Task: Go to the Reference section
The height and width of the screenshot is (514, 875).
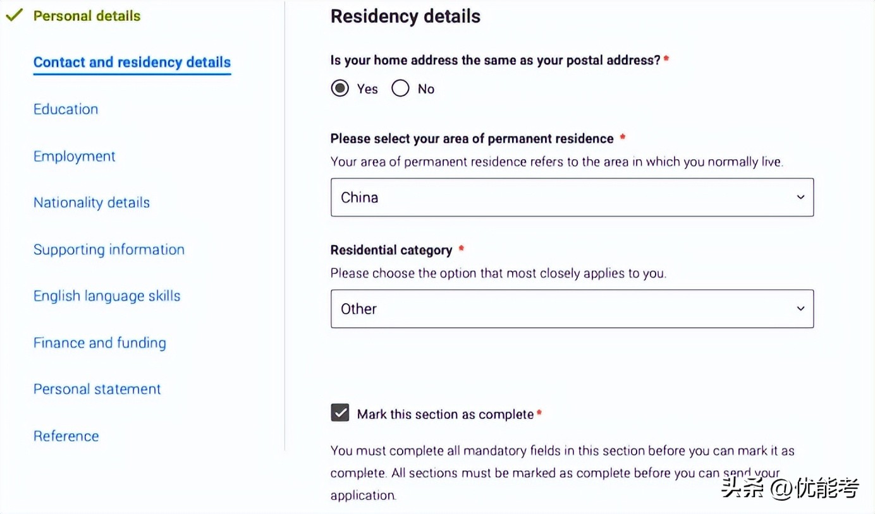Action: click(66, 436)
